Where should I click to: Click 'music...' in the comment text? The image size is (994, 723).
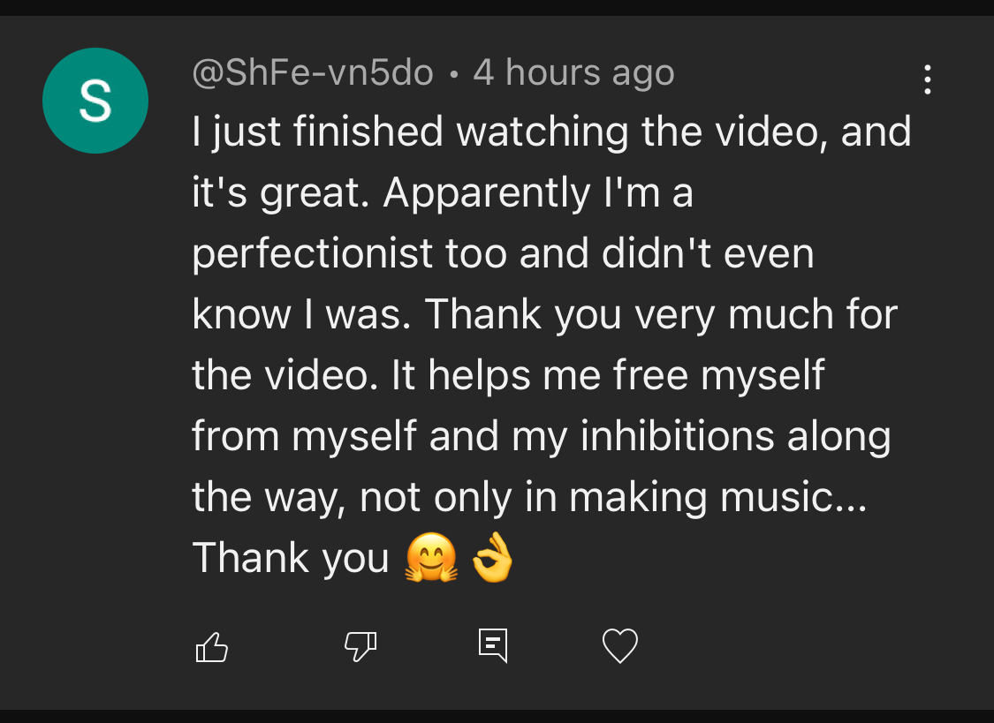[x=794, y=498]
